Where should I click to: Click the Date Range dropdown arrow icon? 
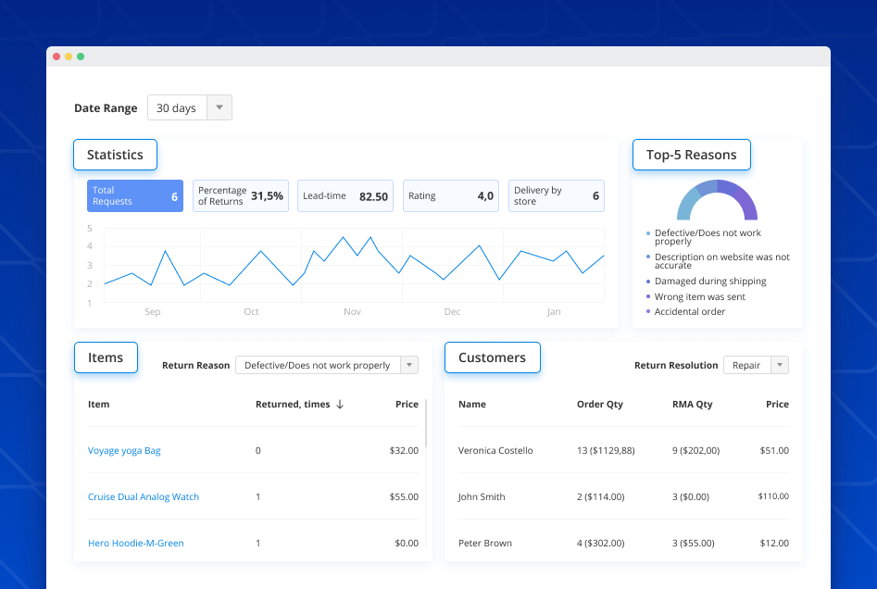[219, 107]
